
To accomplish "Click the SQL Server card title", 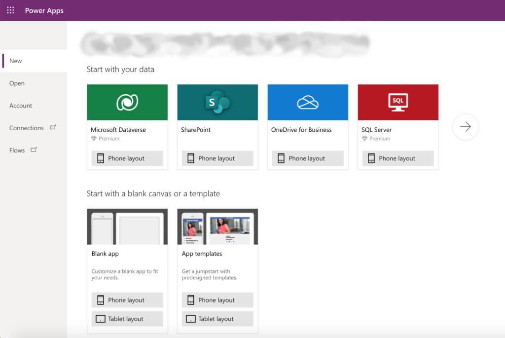I will (376, 130).
